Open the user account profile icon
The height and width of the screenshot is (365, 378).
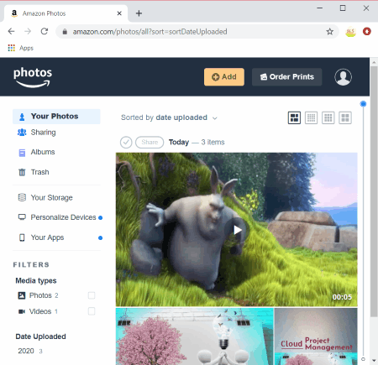click(343, 77)
